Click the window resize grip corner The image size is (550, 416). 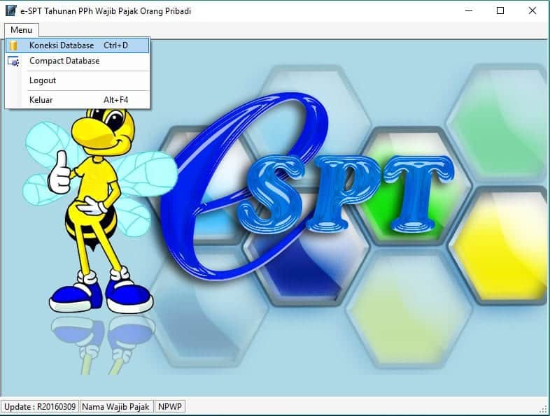pos(544,409)
